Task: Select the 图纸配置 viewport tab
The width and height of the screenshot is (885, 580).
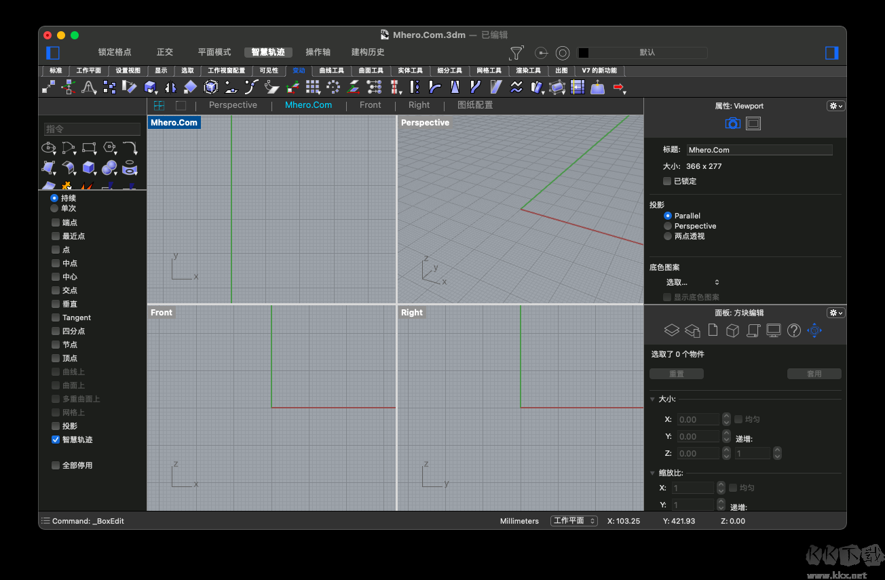Action: [x=475, y=105]
